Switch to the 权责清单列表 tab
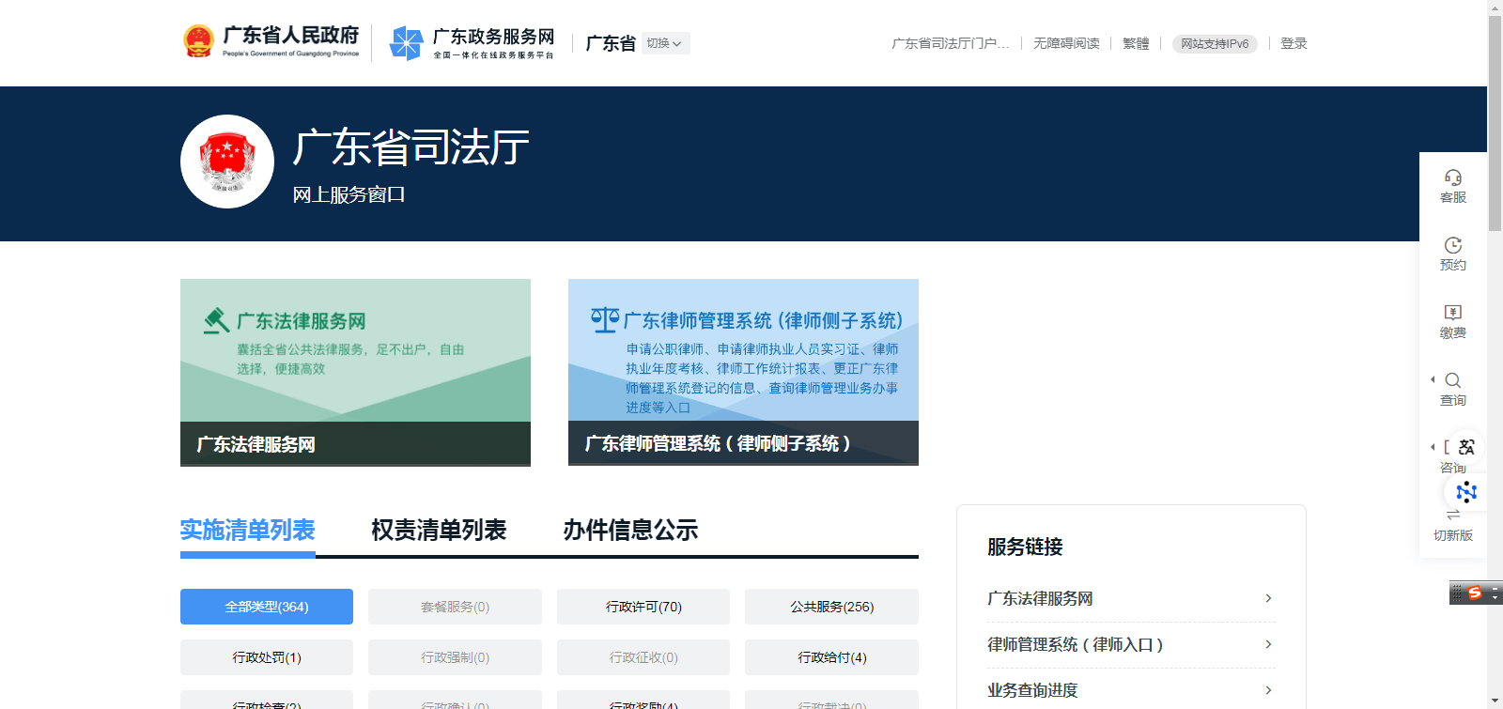Image resolution: width=1503 pixels, height=709 pixels. (x=439, y=531)
